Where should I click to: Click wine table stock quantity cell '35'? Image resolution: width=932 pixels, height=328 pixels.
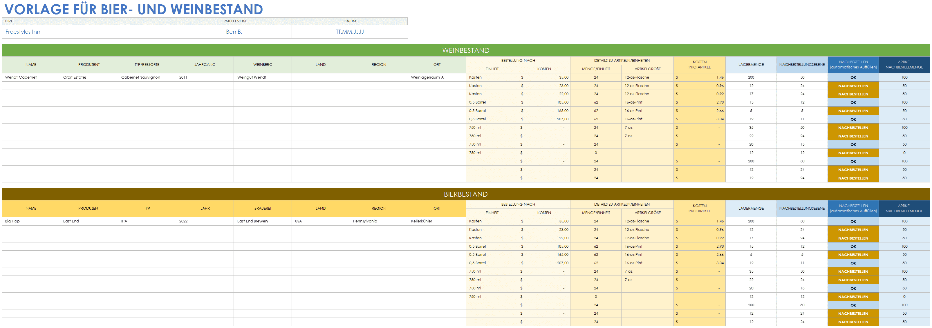pyautogui.click(x=751, y=128)
